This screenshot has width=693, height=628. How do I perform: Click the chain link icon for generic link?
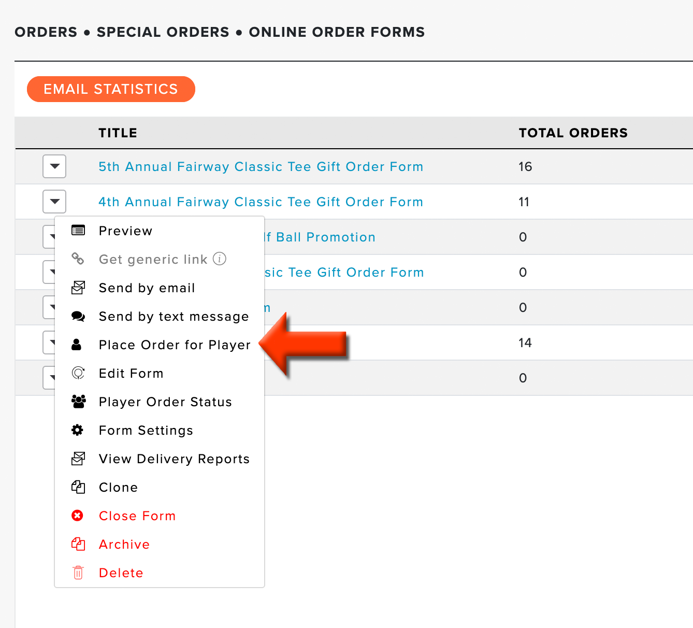pos(78,259)
